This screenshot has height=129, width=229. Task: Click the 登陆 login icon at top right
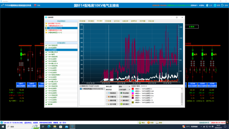click(223, 5)
